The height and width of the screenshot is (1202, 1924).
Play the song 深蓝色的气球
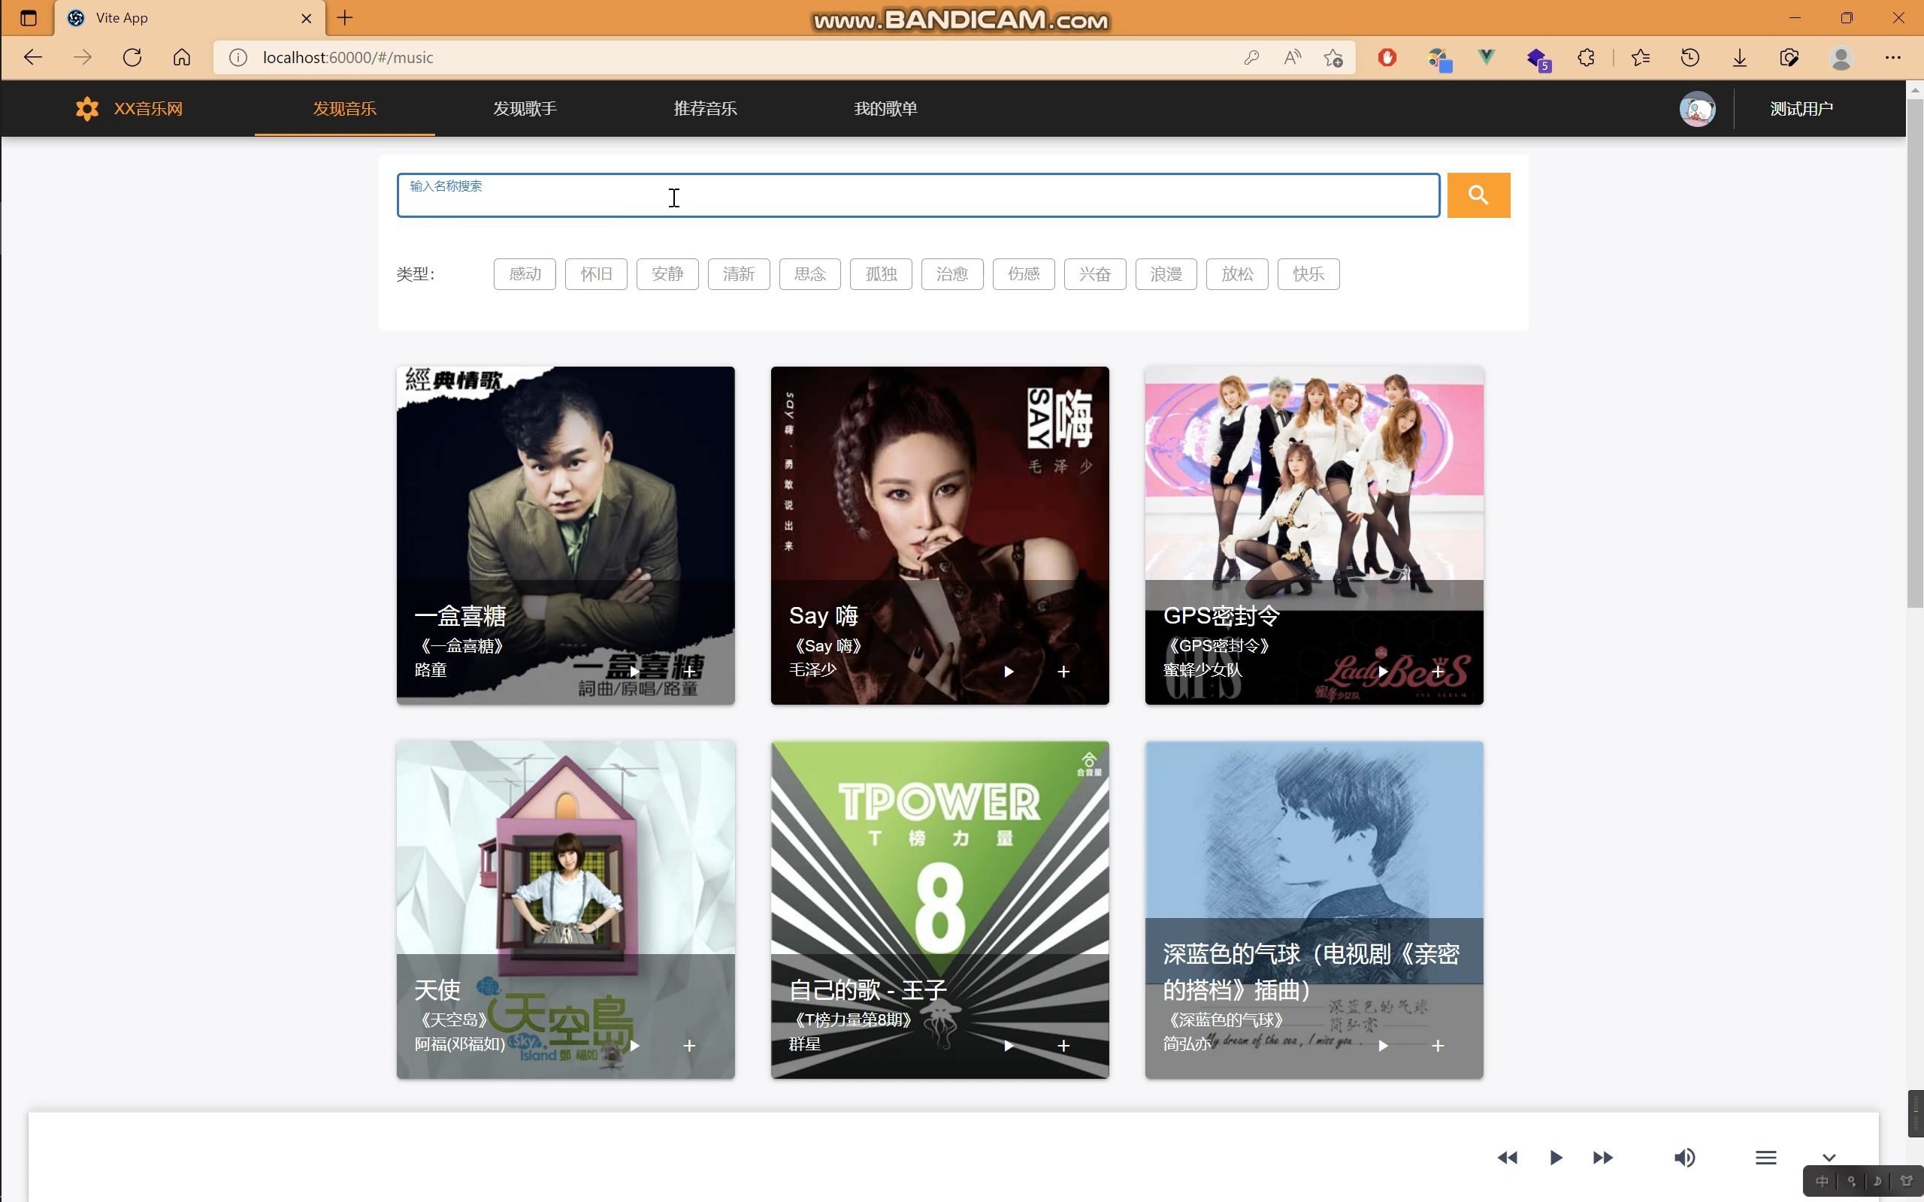1383,1046
